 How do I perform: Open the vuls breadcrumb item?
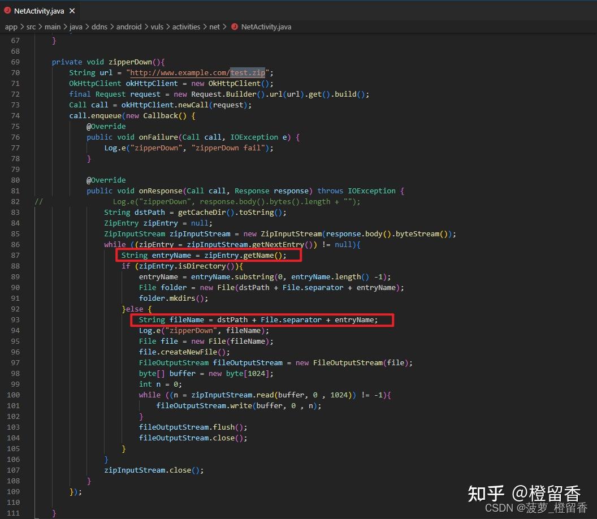point(157,27)
